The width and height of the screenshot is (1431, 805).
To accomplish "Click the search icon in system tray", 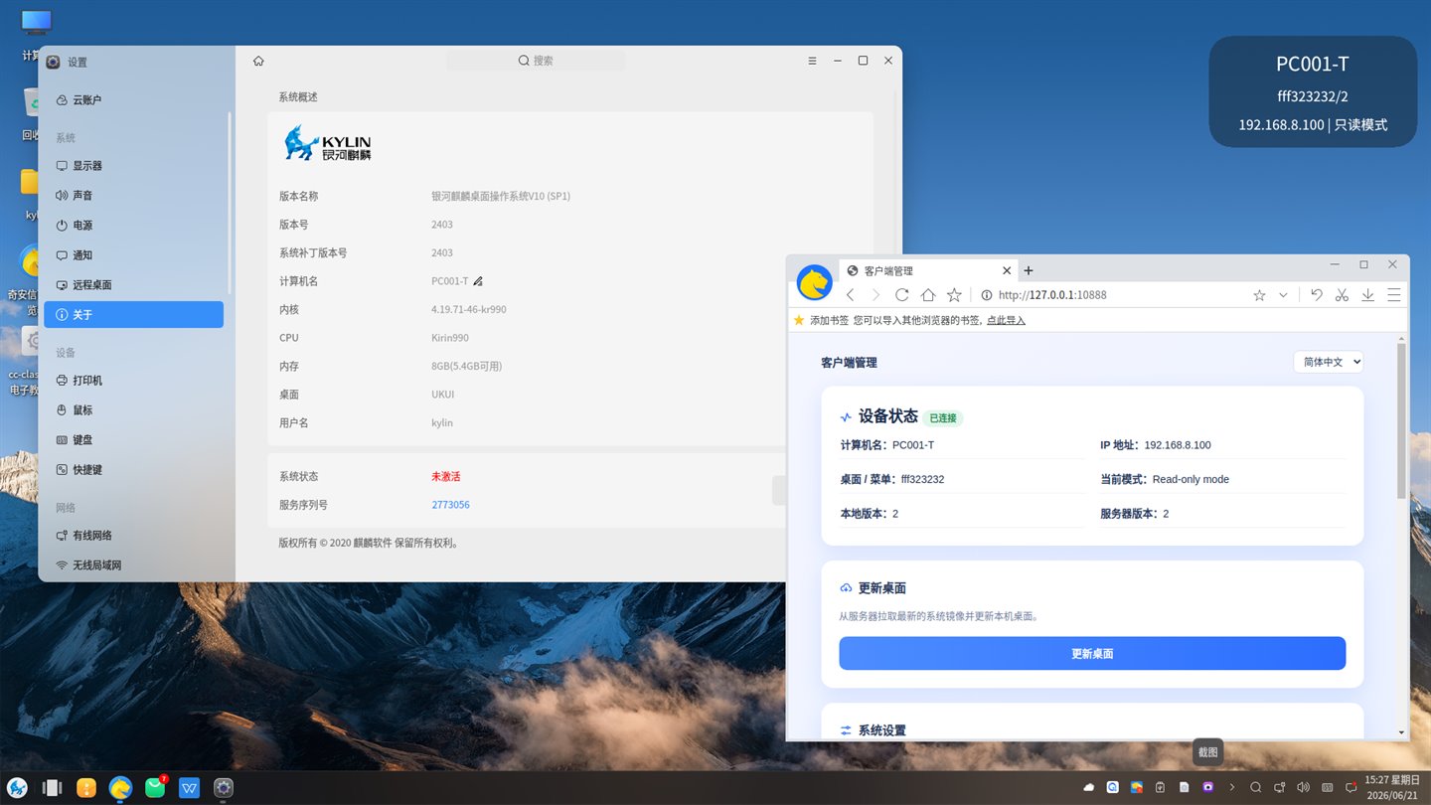I will [1256, 787].
